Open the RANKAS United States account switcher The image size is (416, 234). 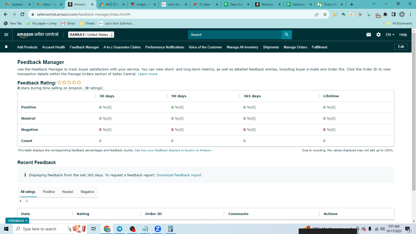tap(91, 35)
